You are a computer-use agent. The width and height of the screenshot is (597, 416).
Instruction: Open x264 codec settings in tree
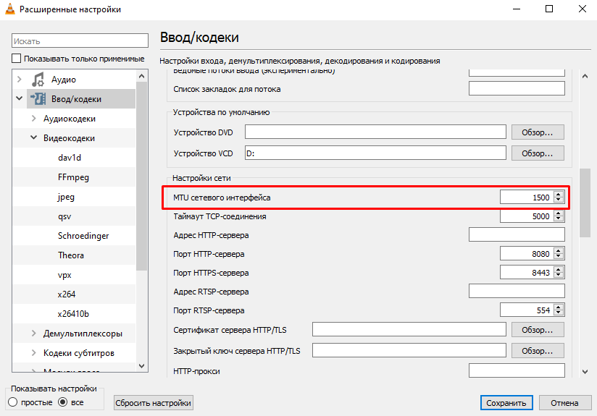pyautogui.click(x=67, y=294)
